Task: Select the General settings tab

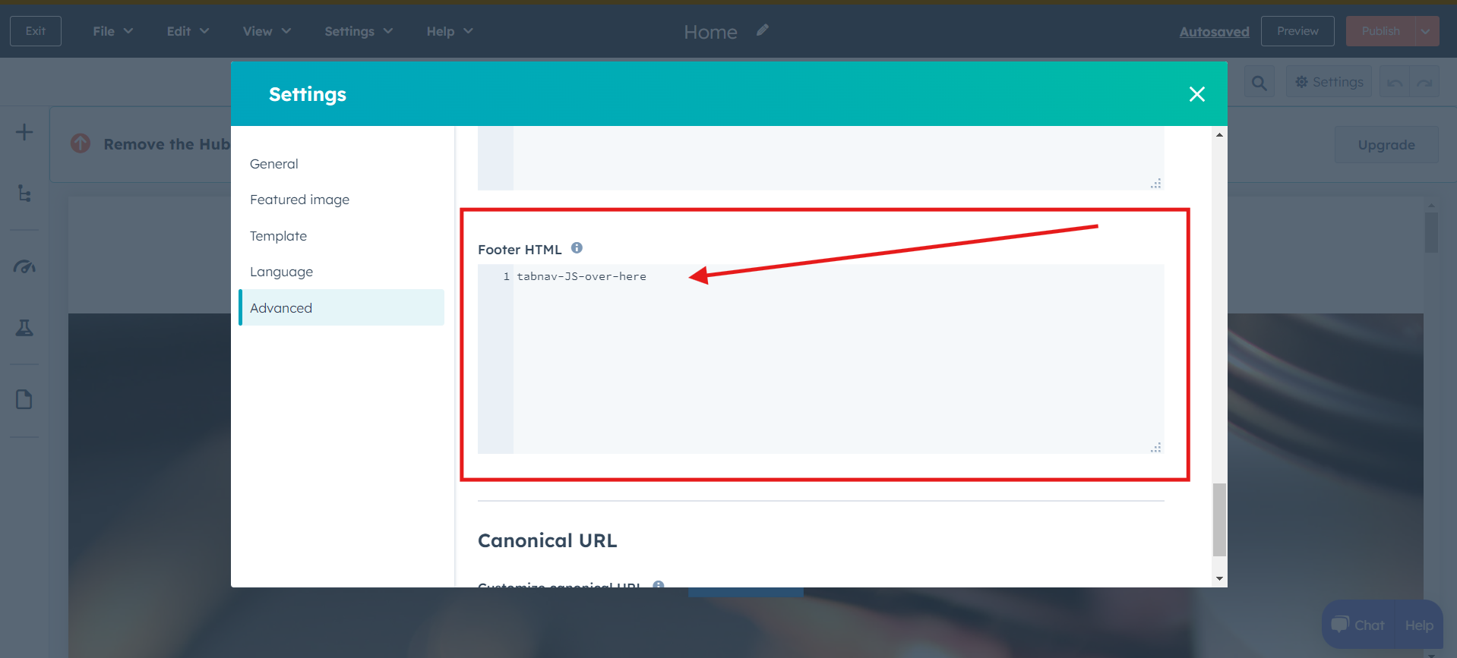Action: [274, 164]
